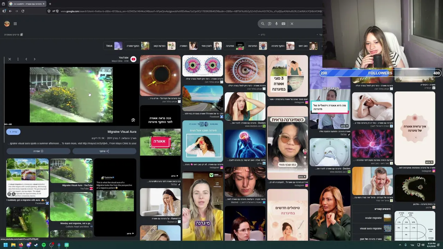Open Spotify from the taskbar

(44, 245)
